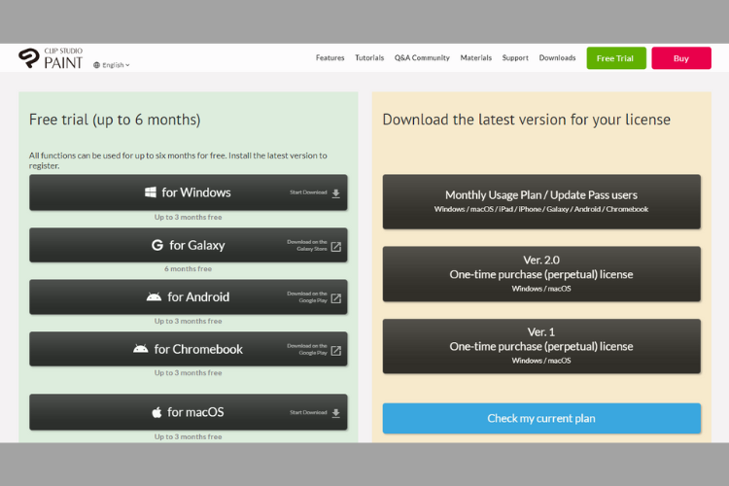Open the Features menu item
The width and height of the screenshot is (729, 486).
click(x=330, y=58)
